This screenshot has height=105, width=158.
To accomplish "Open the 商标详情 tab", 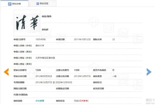I will tap(14, 4).
